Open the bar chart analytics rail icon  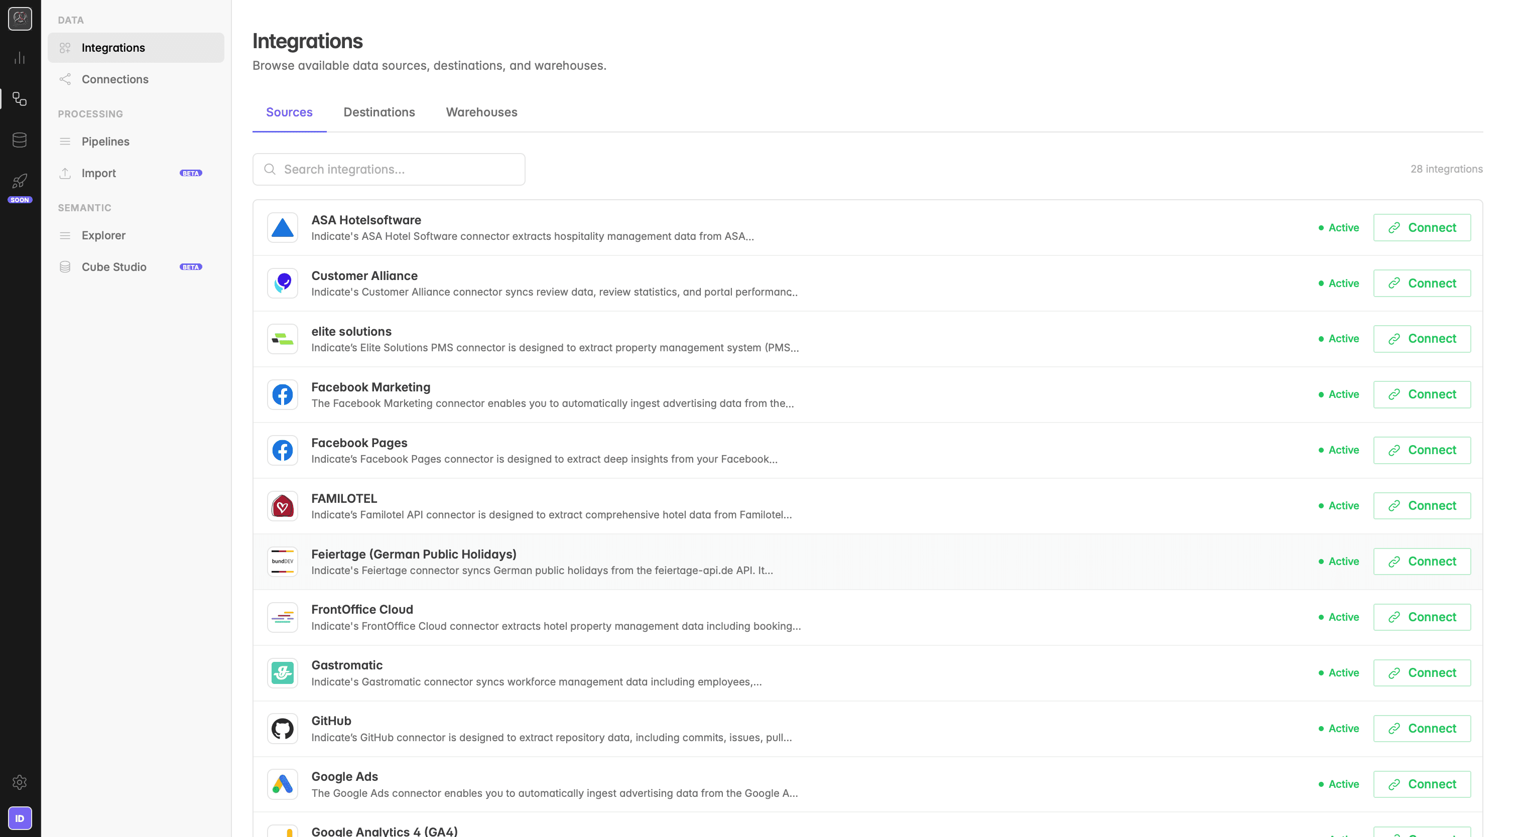click(20, 58)
